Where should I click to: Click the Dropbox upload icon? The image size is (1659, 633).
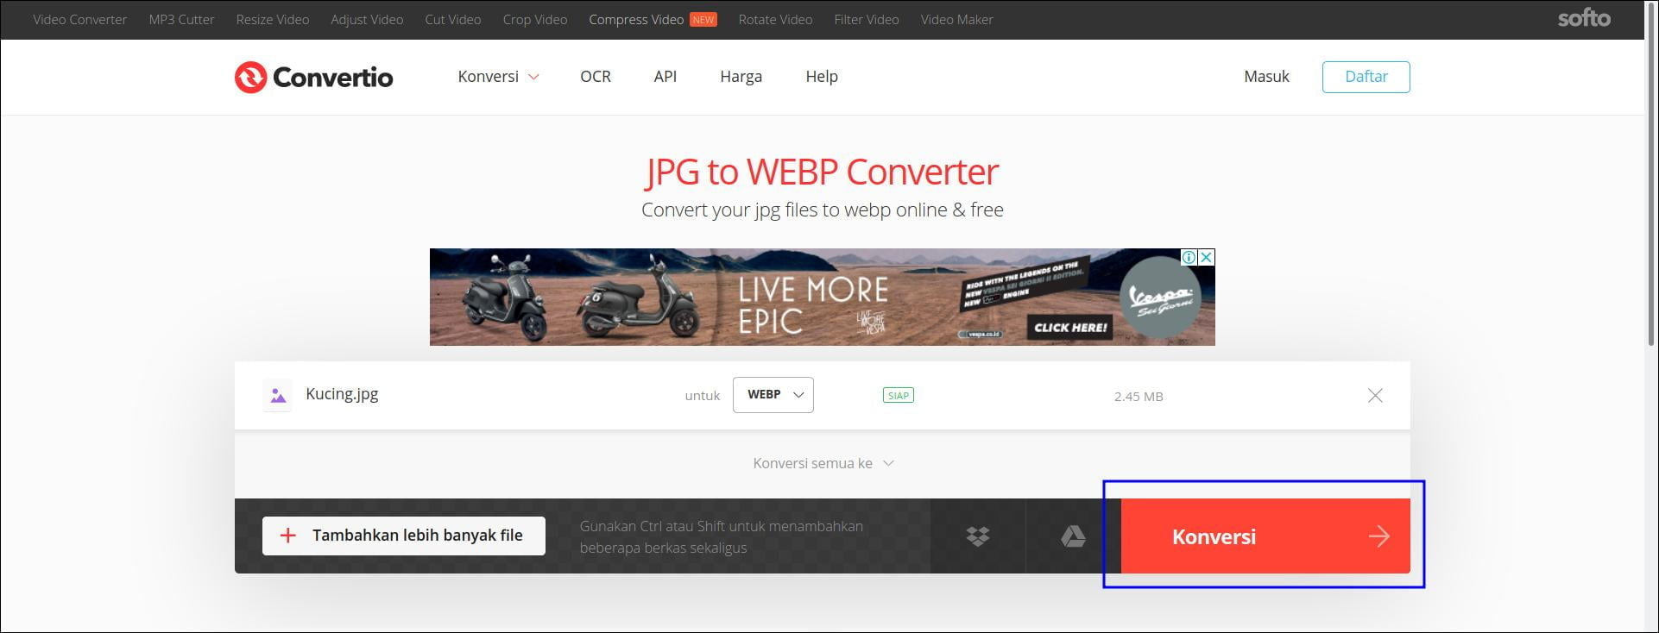(x=977, y=536)
